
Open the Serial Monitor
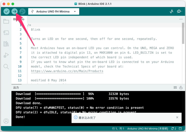(x=179, y=12)
